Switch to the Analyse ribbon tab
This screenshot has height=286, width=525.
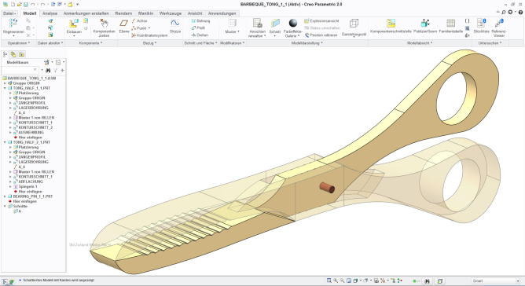[x=50, y=13]
